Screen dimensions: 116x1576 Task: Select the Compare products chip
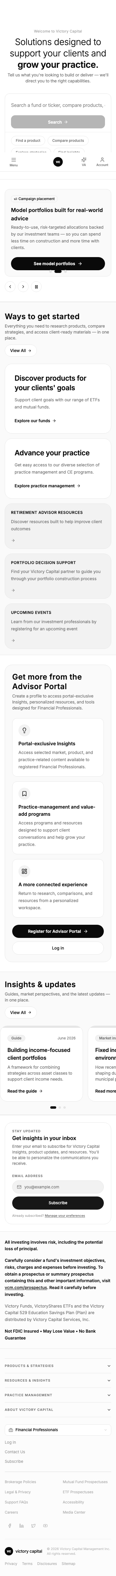(68, 141)
